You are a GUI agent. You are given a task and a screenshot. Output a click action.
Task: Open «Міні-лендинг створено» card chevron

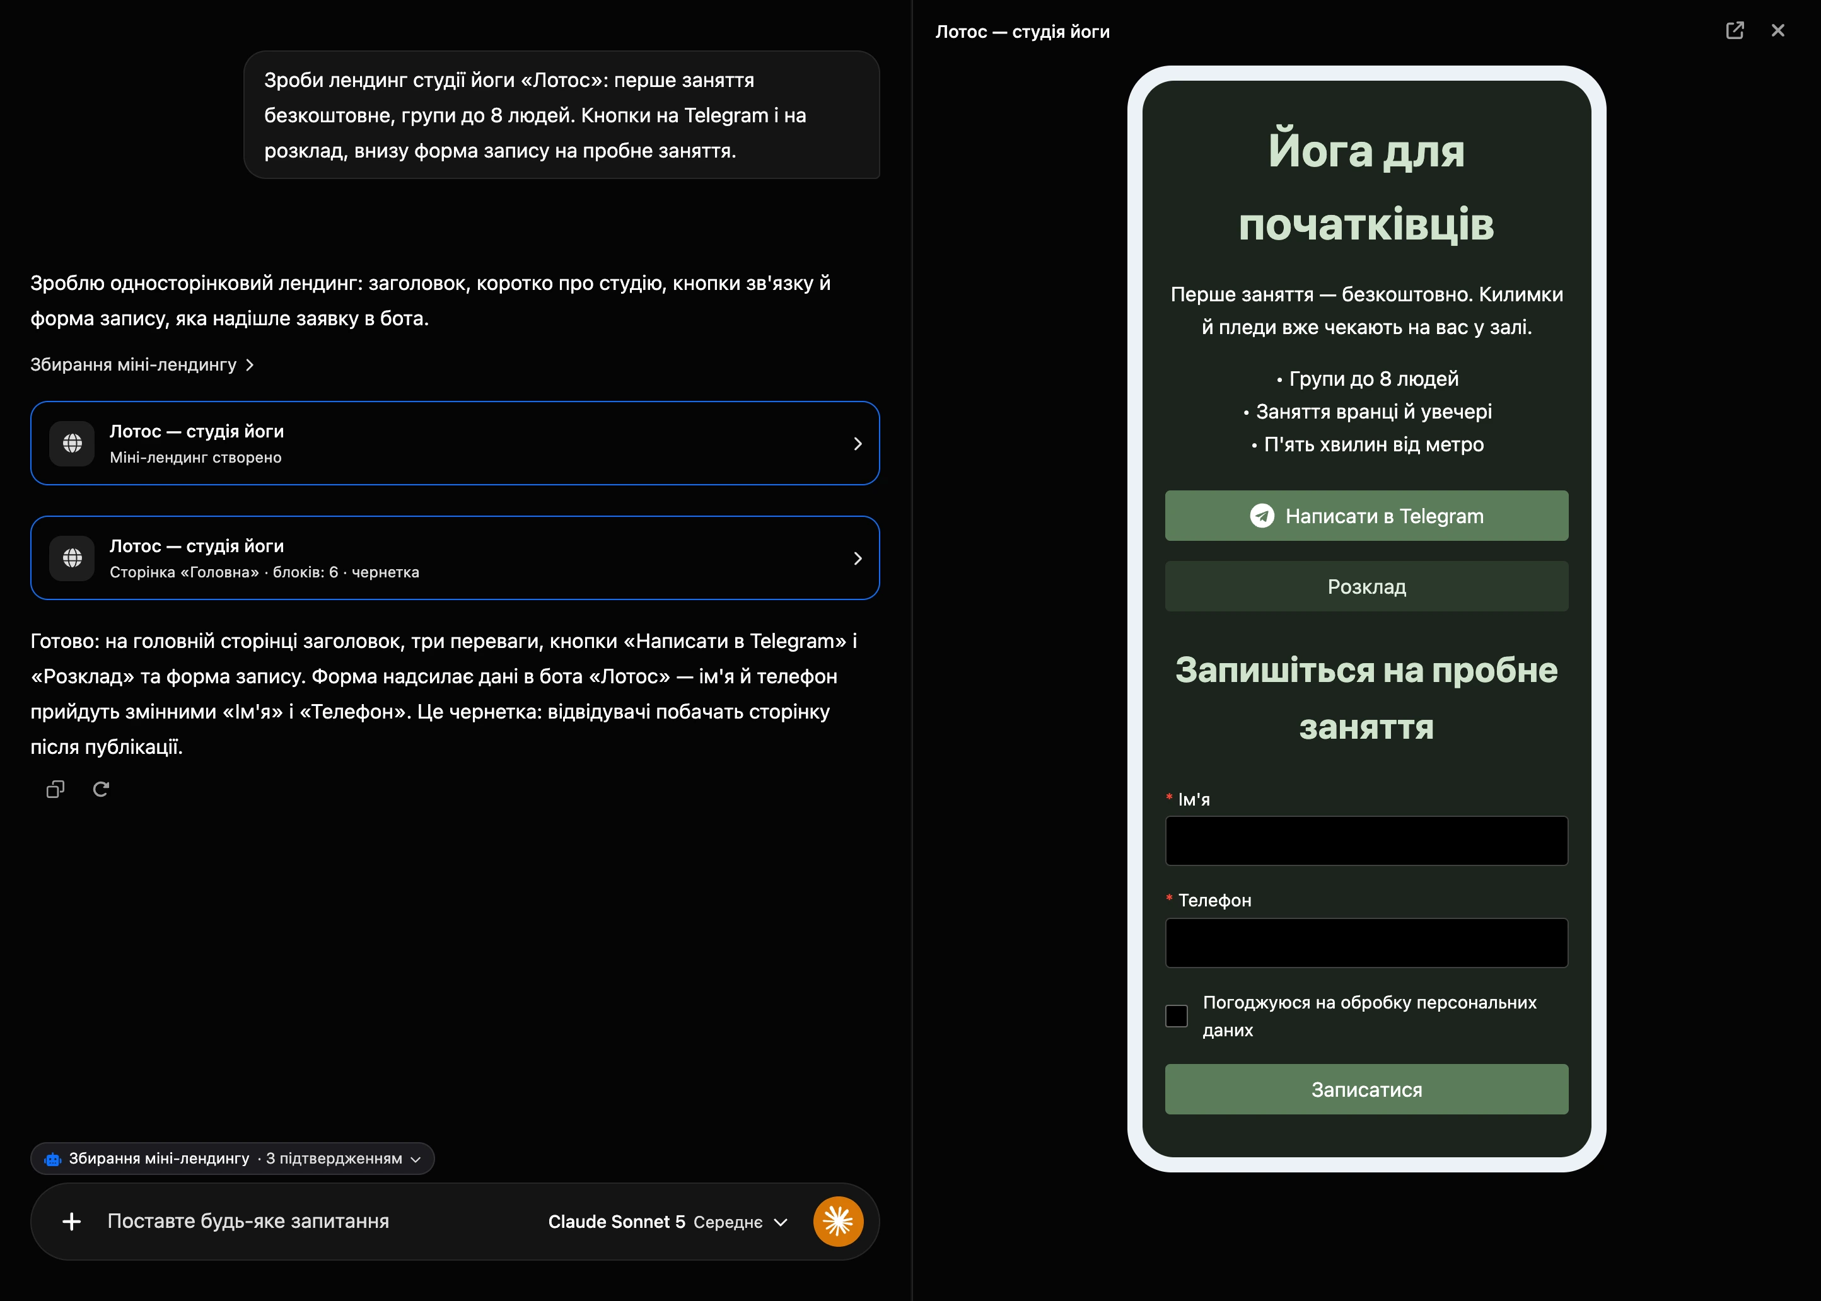click(x=858, y=443)
